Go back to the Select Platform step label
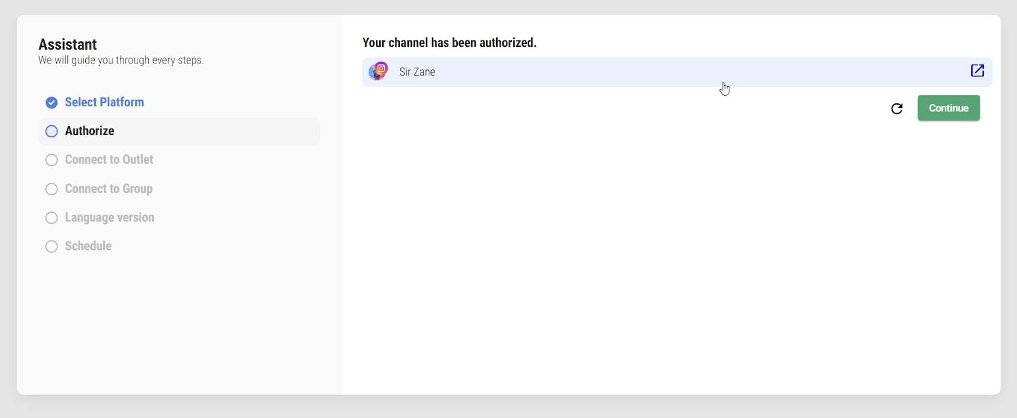 click(x=104, y=102)
